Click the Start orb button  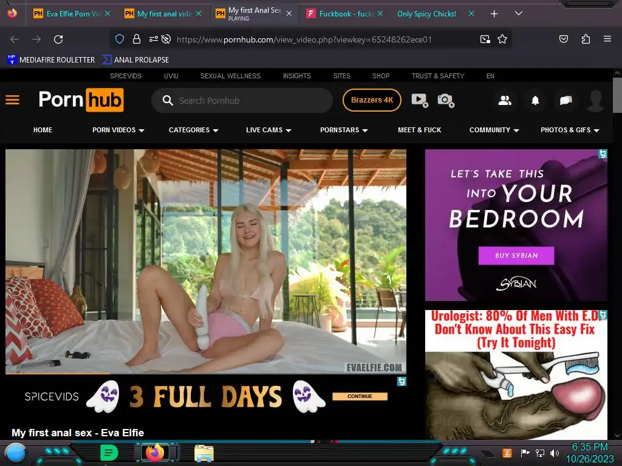[x=15, y=453]
